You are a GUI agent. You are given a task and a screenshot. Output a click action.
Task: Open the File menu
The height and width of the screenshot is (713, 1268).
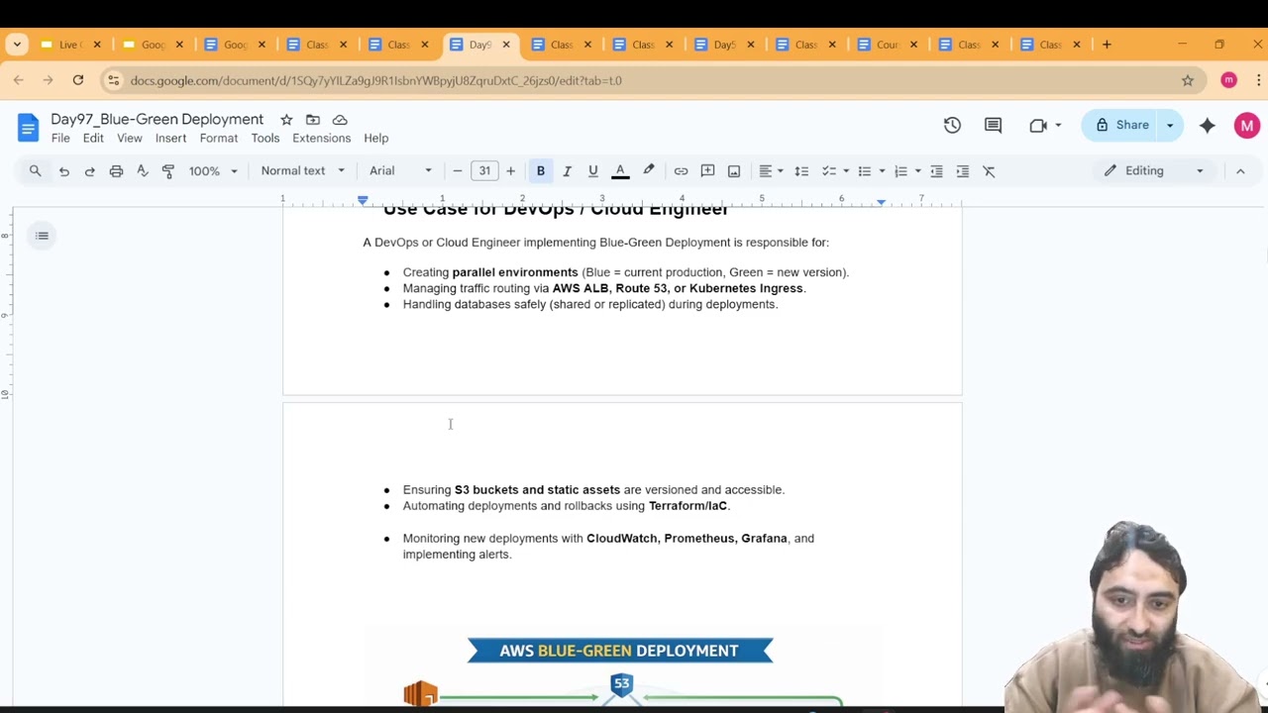pos(60,139)
